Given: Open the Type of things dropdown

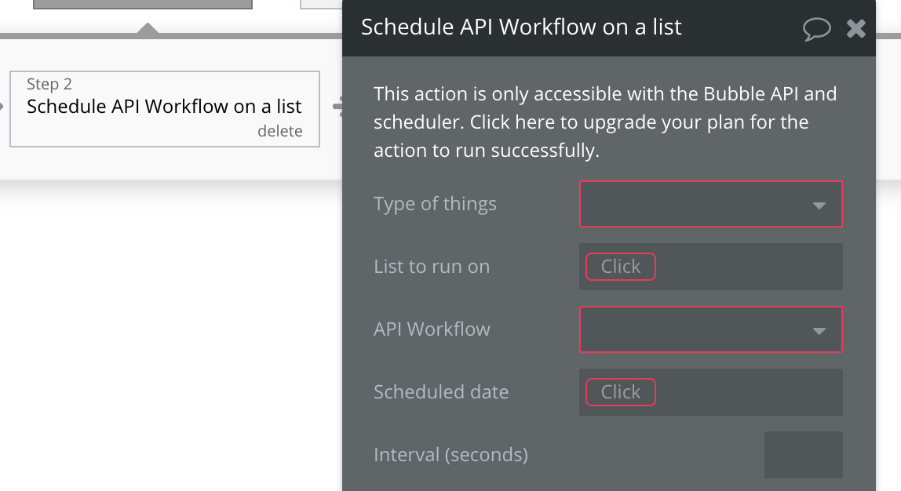Looking at the screenshot, I should (x=710, y=204).
